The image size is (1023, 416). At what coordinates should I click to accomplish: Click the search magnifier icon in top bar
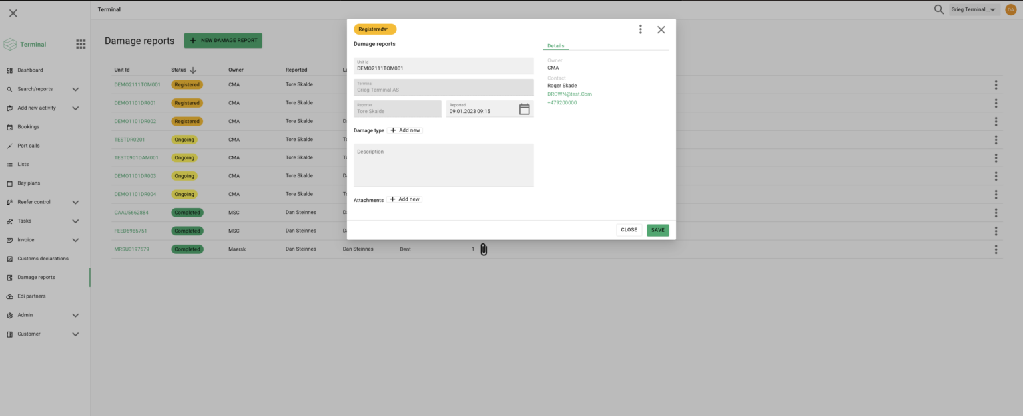tap(939, 9)
